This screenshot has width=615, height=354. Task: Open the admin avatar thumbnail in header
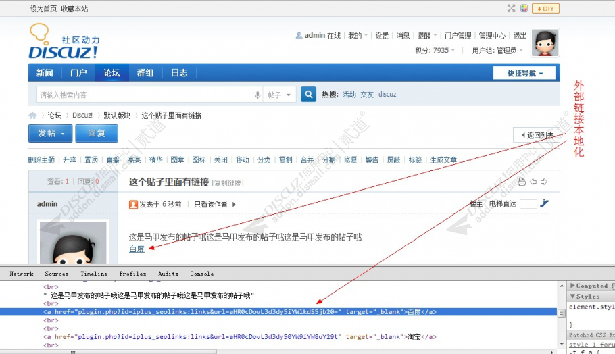pos(545,43)
